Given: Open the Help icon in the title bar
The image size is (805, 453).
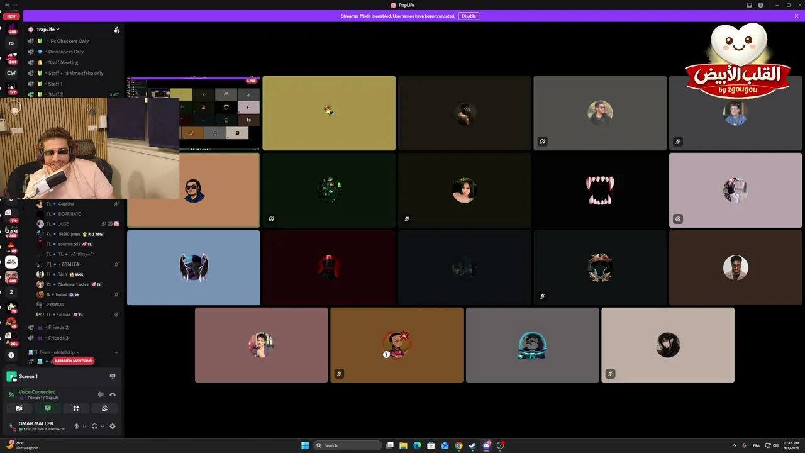Looking at the screenshot, I should (x=760, y=5).
